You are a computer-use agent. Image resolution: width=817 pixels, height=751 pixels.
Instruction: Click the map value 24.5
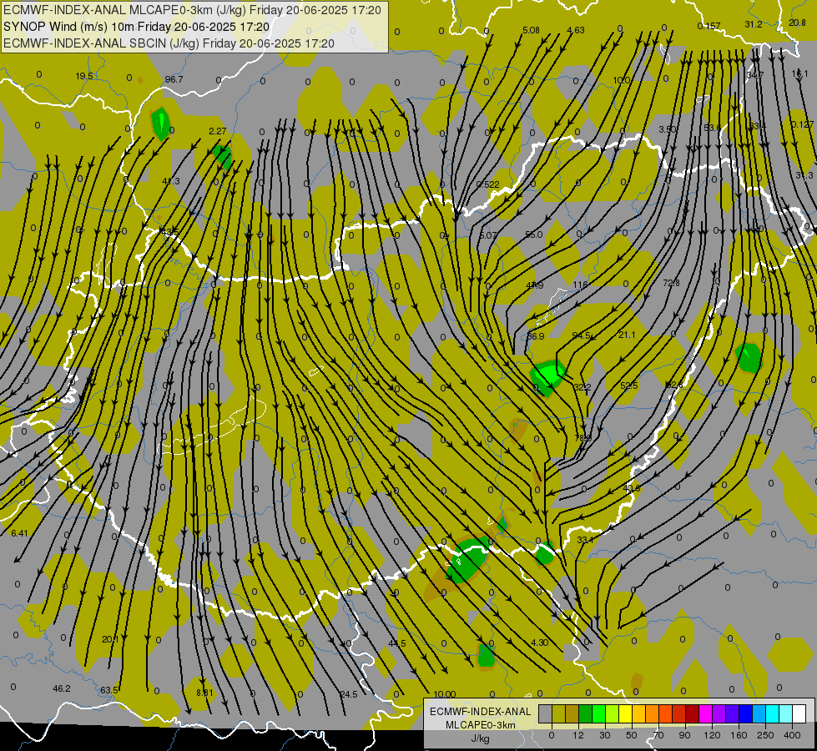tap(349, 694)
